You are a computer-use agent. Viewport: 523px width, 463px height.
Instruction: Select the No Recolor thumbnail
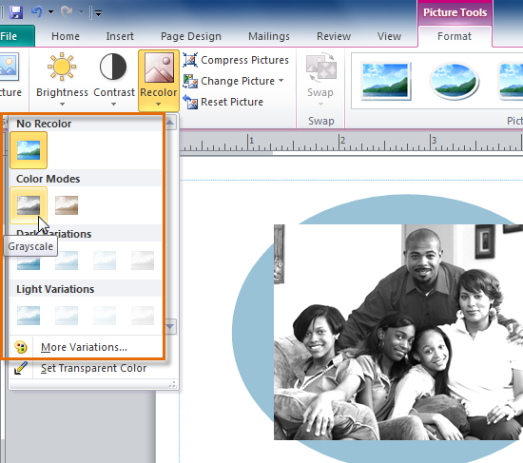(x=29, y=150)
